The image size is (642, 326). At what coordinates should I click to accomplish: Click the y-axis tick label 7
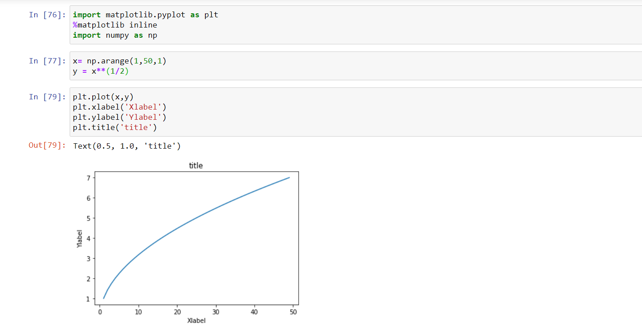(x=89, y=178)
